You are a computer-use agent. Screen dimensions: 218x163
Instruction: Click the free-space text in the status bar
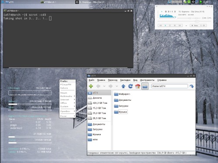pos(157,153)
